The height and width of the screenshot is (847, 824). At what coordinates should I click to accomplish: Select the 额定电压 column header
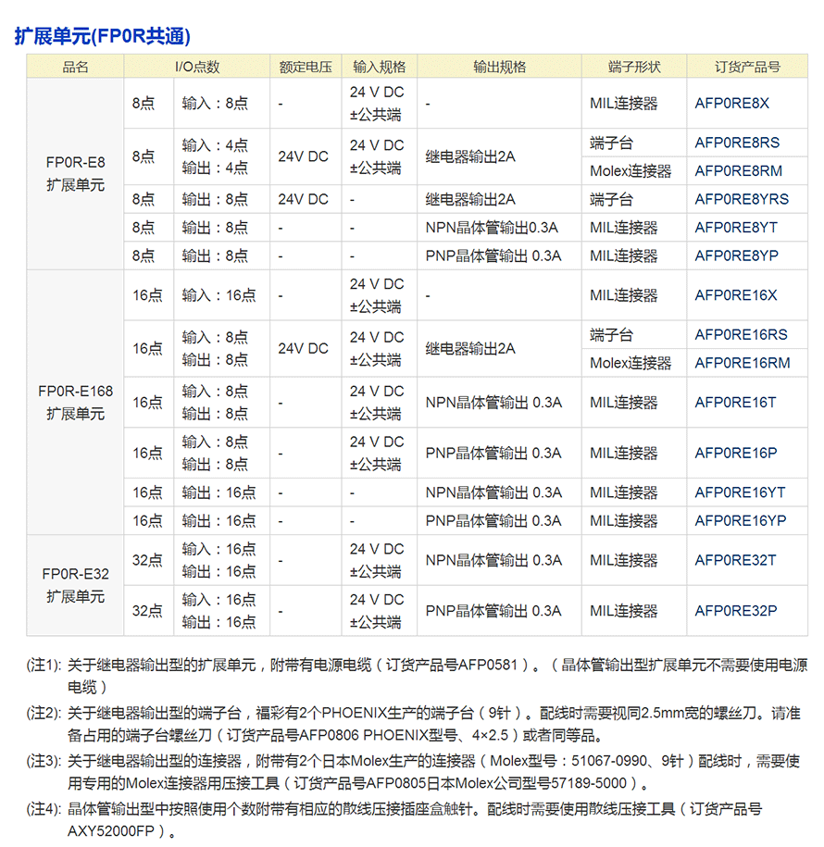tap(306, 67)
